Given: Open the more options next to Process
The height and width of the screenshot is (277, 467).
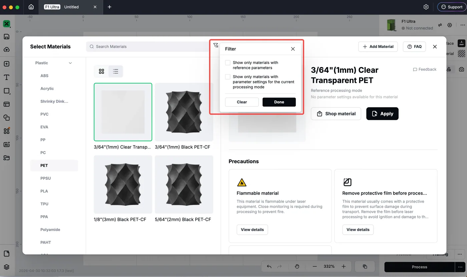Looking at the screenshot, I should click(460, 267).
